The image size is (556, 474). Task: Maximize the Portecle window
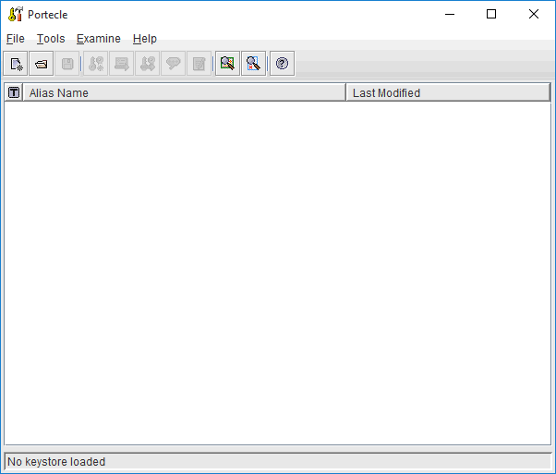click(x=491, y=14)
